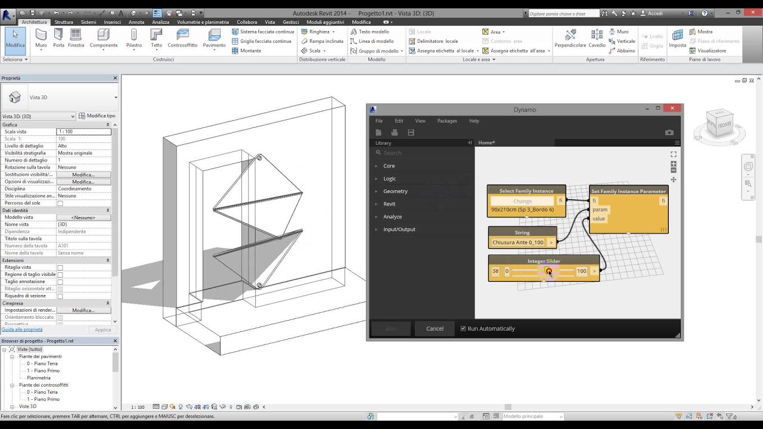Select the Pavimento floor tool

tap(214, 38)
